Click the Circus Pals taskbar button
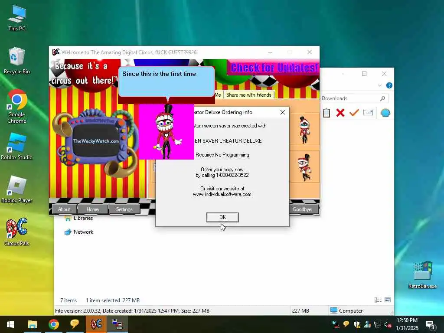 coord(96,324)
